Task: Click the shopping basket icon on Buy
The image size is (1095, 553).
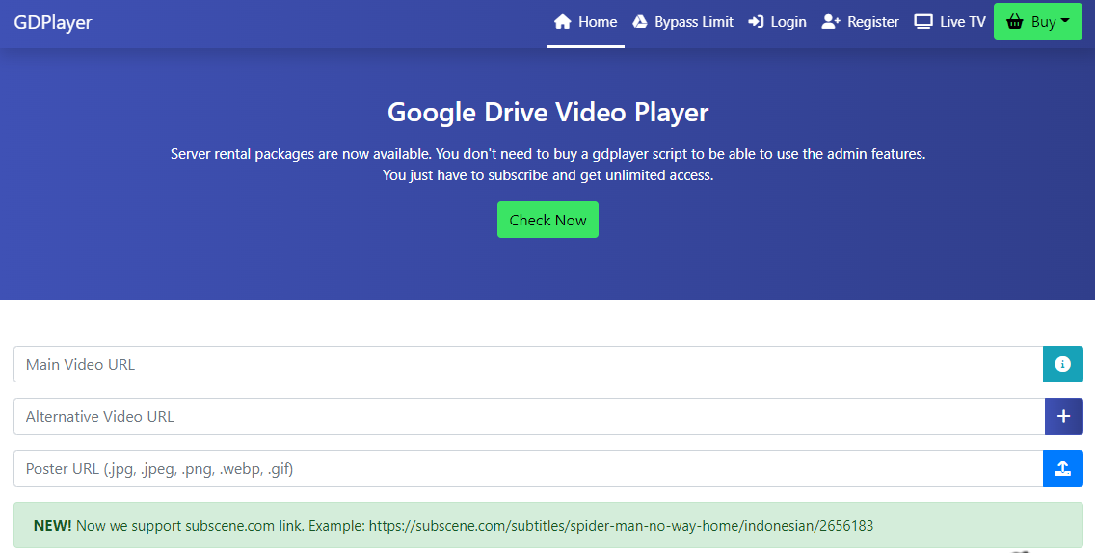Action: [x=1014, y=22]
